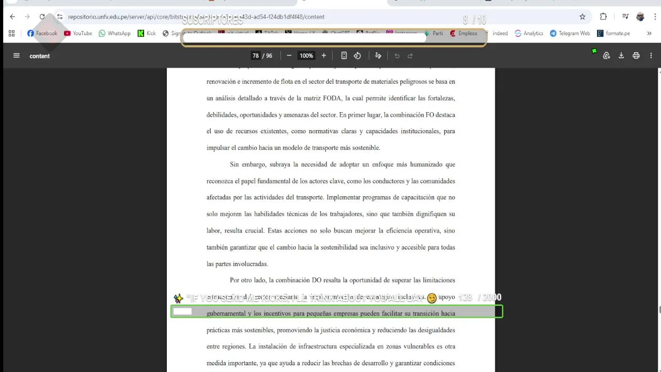This screenshot has width=661, height=372.
Task: Open the Parti bookmark
Action: point(433,33)
